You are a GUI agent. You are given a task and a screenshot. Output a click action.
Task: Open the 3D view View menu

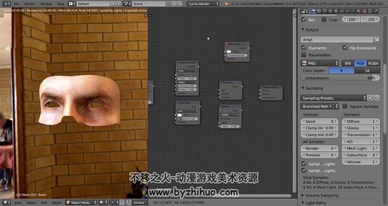click(x=18, y=203)
